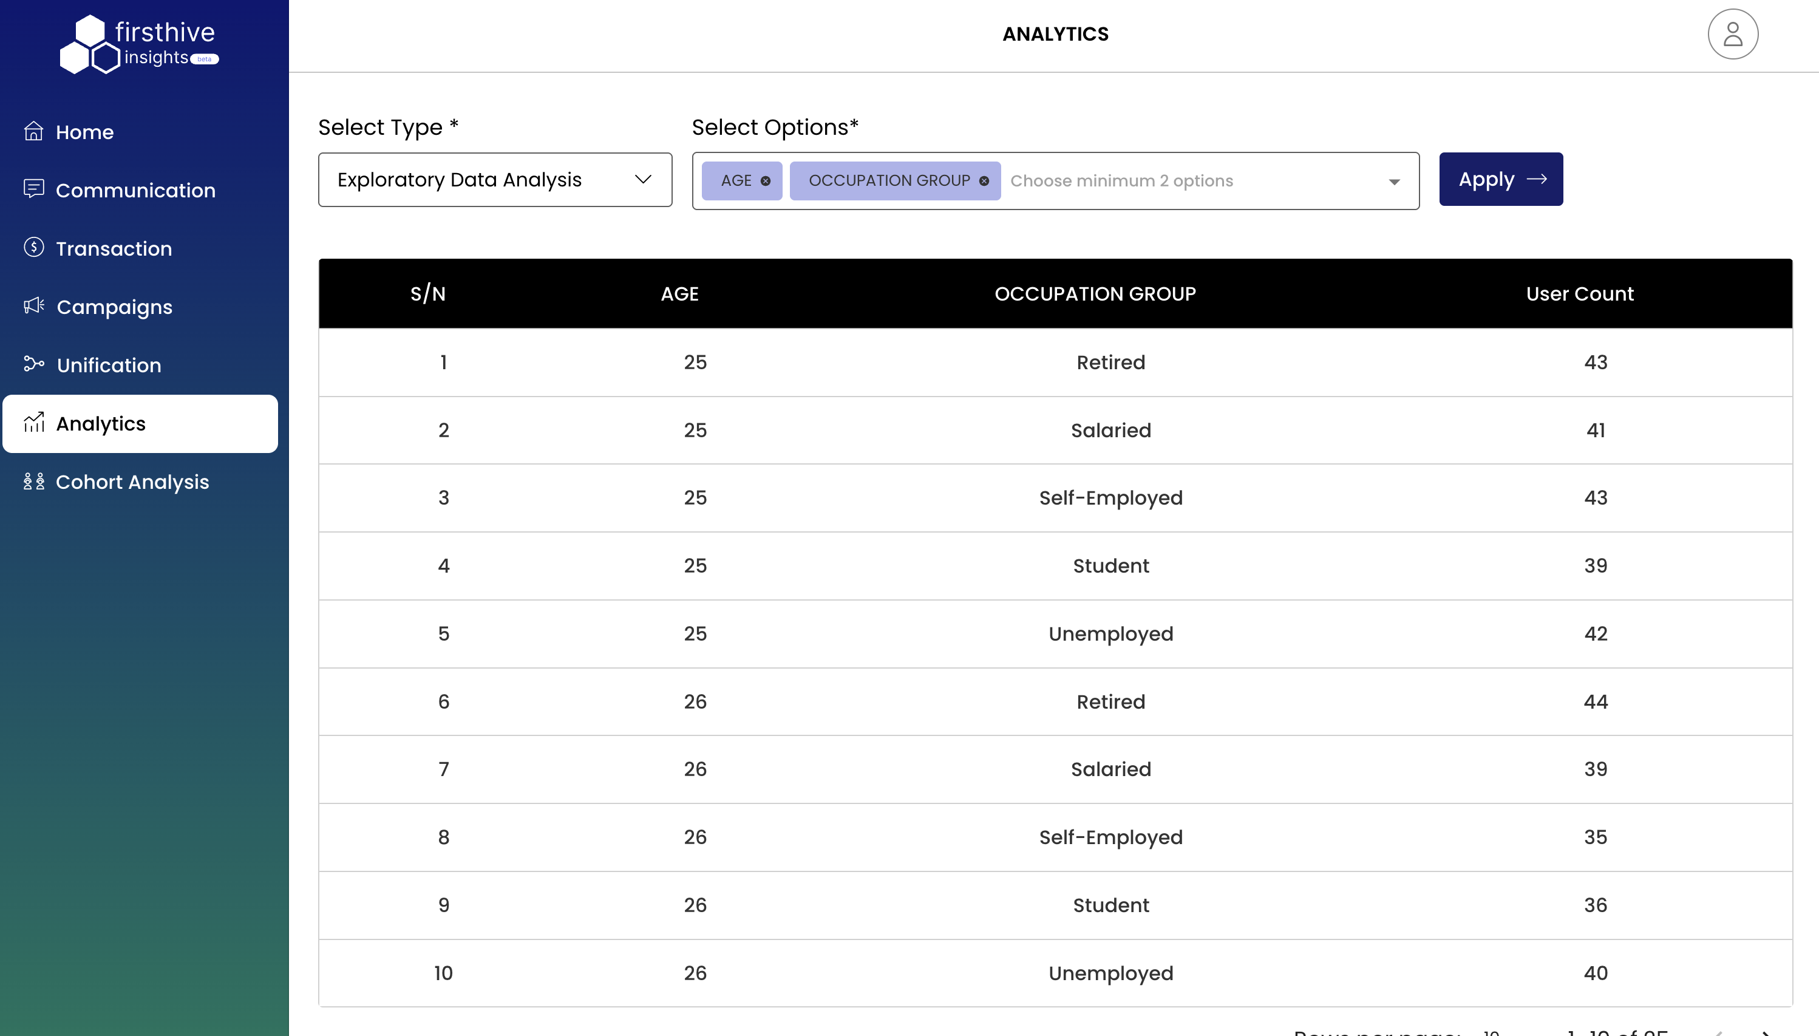Click the firsthive insights logo
Image resolution: width=1819 pixels, height=1036 pixels.
click(x=140, y=44)
